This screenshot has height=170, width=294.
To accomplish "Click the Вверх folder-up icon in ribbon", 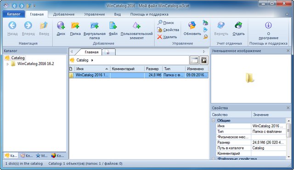I will point(44,25).
